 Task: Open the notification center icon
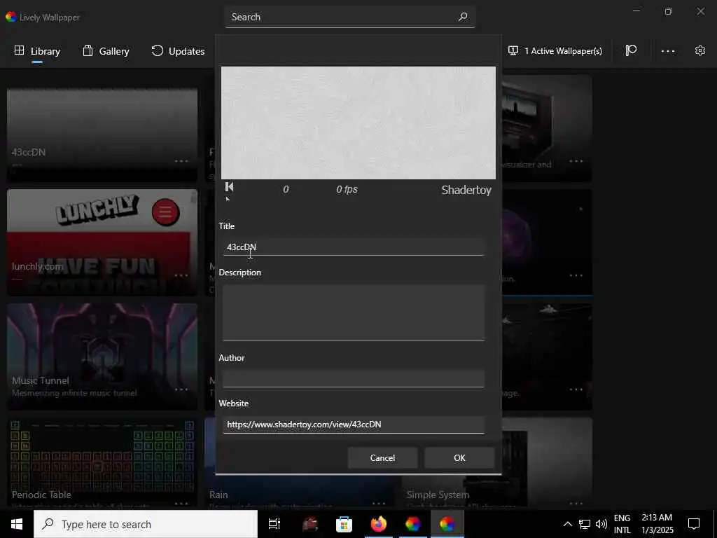(694, 524)
